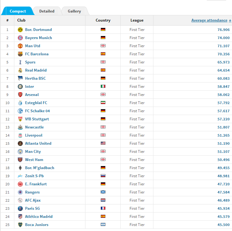The width and height of the screenshot is (232, 231).
Task: Click the Bor. Dortmund club crest
Action: 20,30
